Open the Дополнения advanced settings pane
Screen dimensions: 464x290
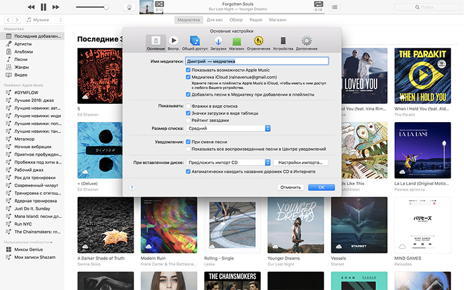tap(306, 43)
